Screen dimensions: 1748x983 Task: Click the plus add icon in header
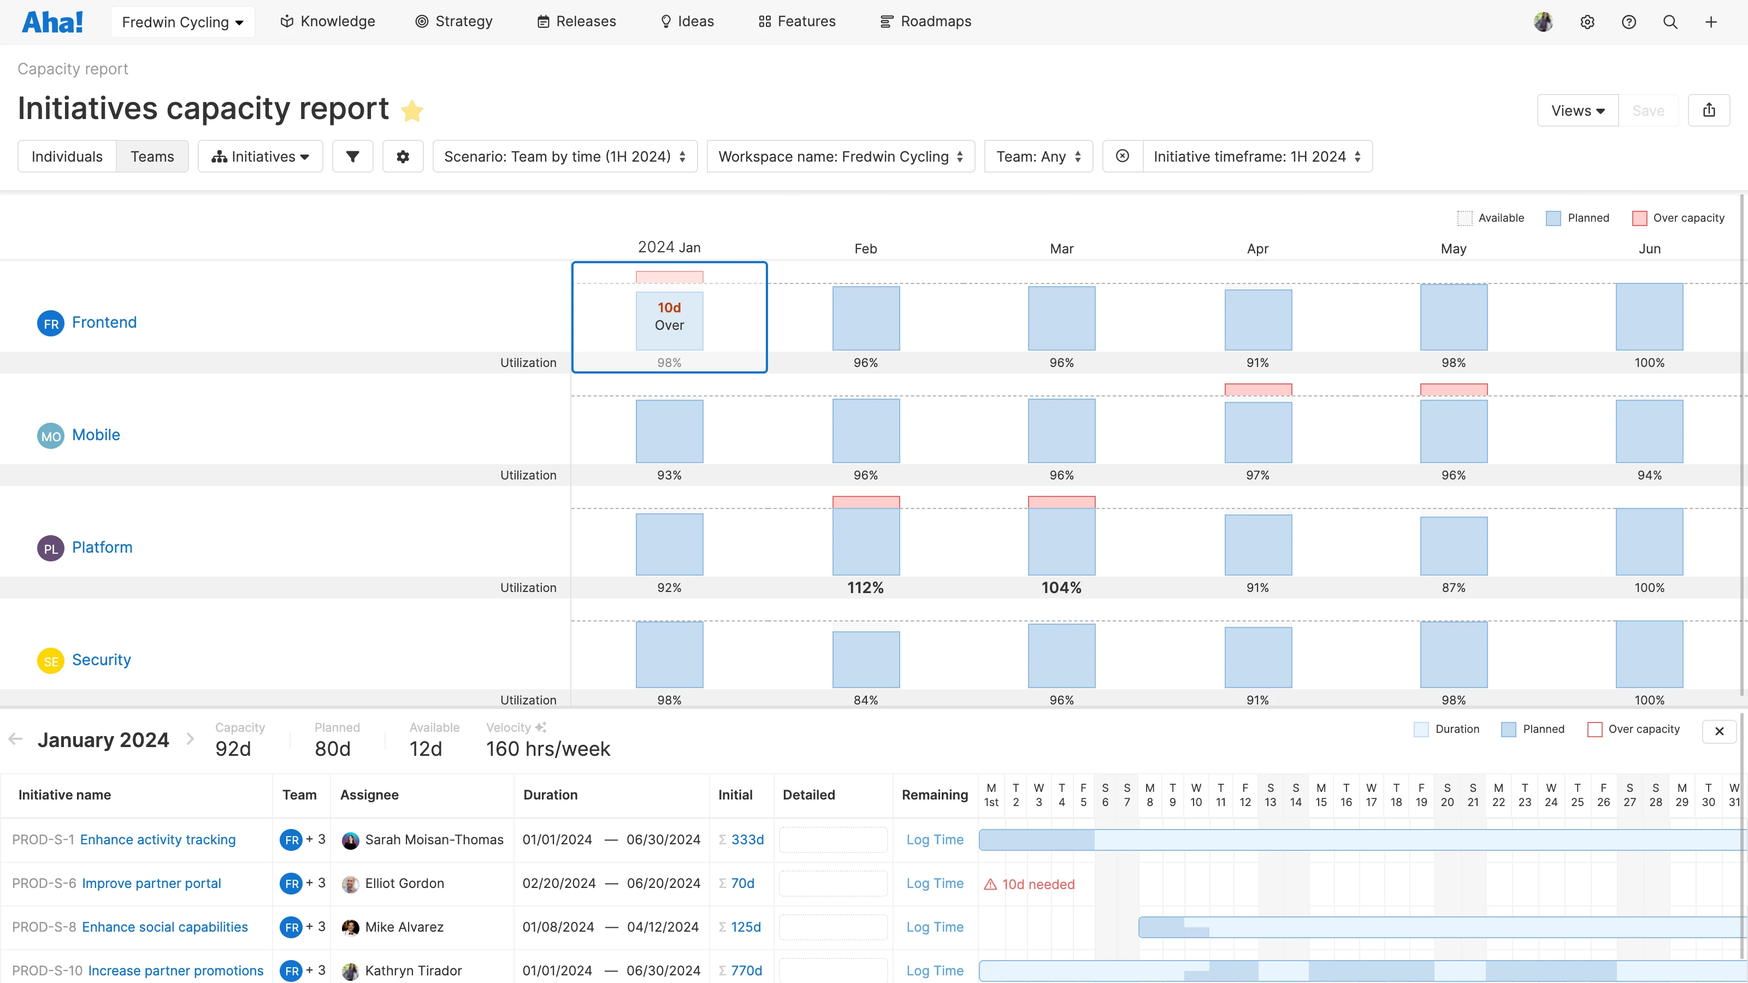point(1711,22)
